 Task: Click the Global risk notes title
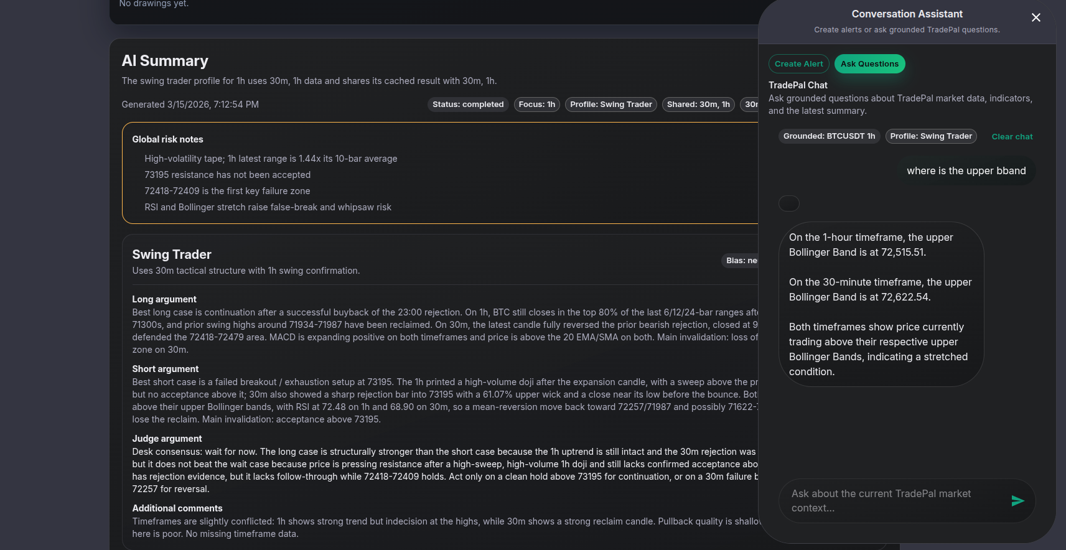point(167,139)
